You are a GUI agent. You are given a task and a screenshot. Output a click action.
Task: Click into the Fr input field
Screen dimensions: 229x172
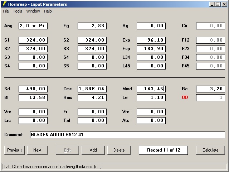pos(92,112)
